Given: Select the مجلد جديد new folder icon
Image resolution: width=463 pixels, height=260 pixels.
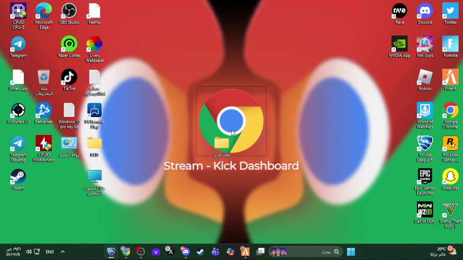Looking at the screenshot, I should (221, 147).
